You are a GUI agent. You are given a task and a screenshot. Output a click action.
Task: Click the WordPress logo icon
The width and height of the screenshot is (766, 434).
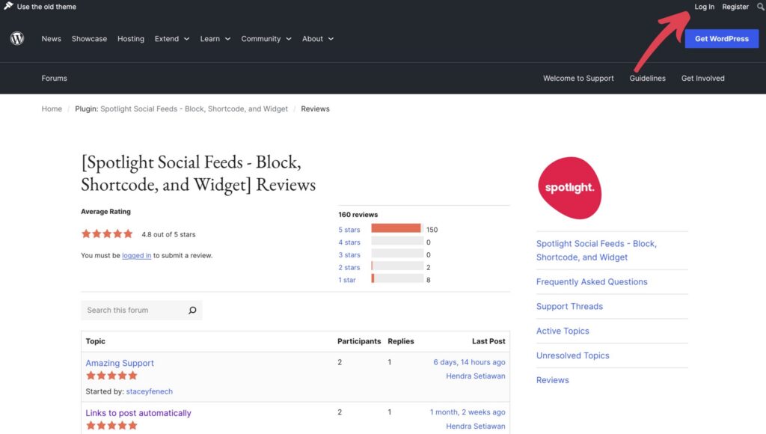click(x=16, y=38)
